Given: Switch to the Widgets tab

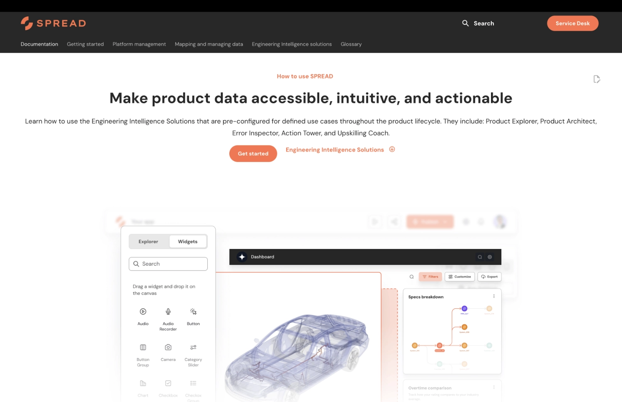Looking at the screenshot, I should coord(187,242).
